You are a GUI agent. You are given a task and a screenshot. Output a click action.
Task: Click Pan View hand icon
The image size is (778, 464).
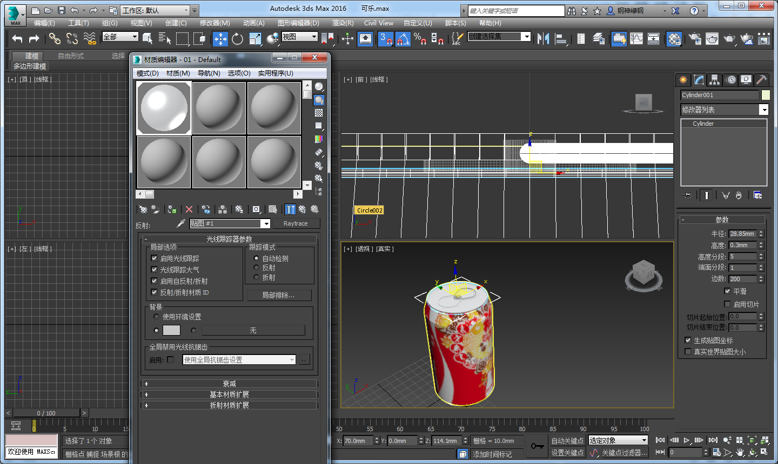(740, 452)
